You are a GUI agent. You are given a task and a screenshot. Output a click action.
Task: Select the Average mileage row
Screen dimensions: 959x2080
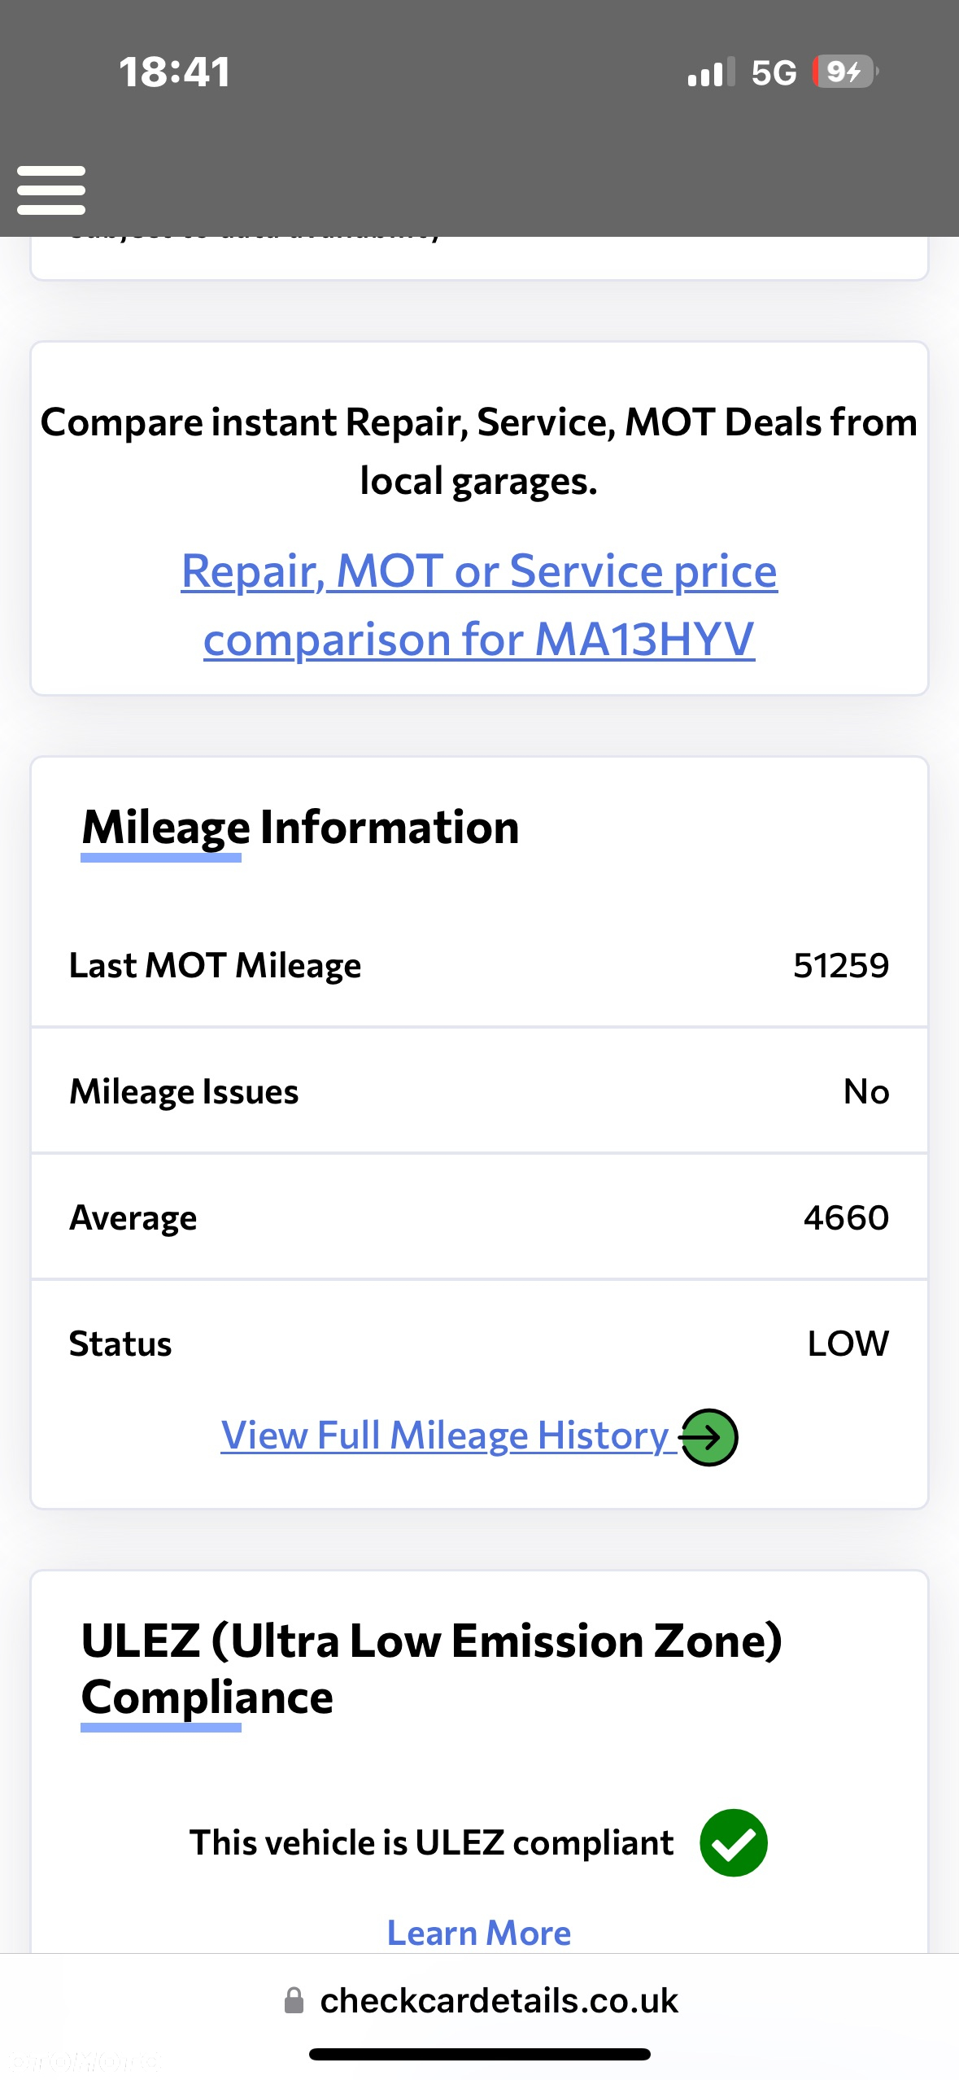point(479,1217)
